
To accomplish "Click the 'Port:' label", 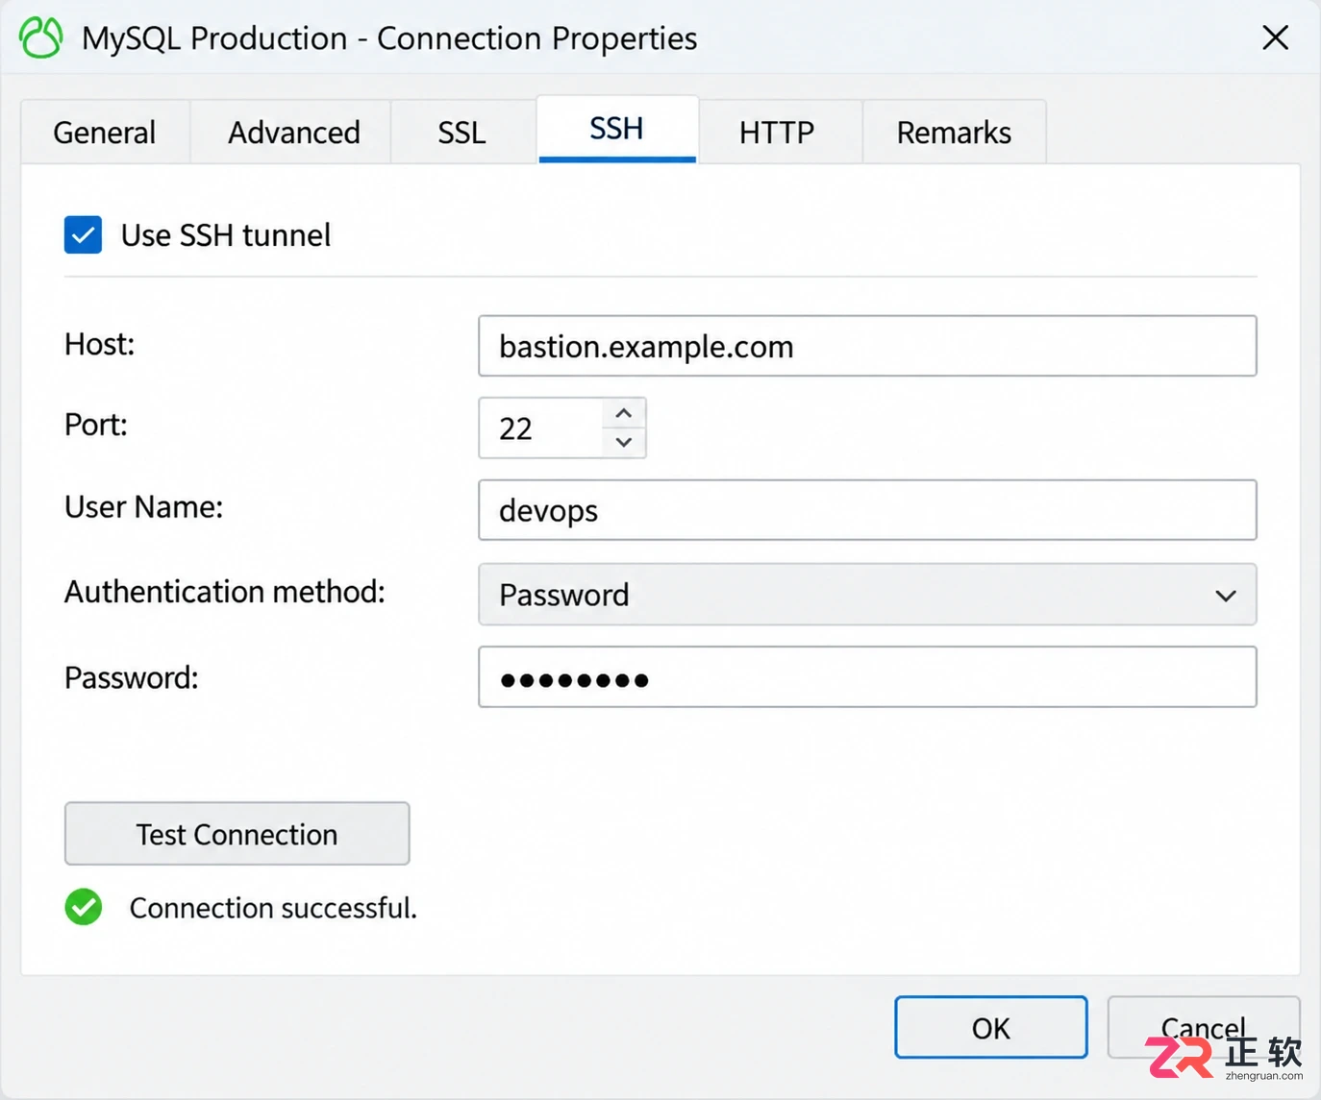I will coord(96,425).
